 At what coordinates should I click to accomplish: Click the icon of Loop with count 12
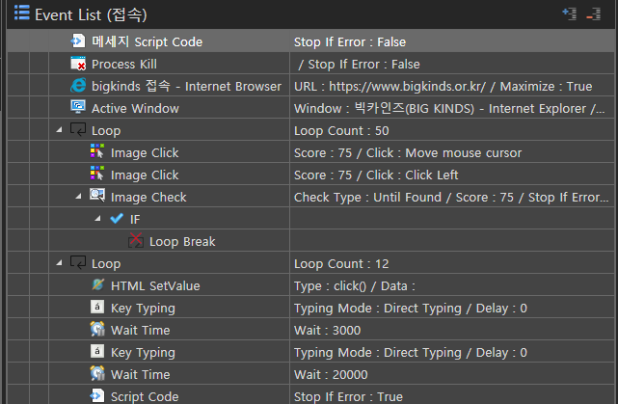click(x=78, y=262)
